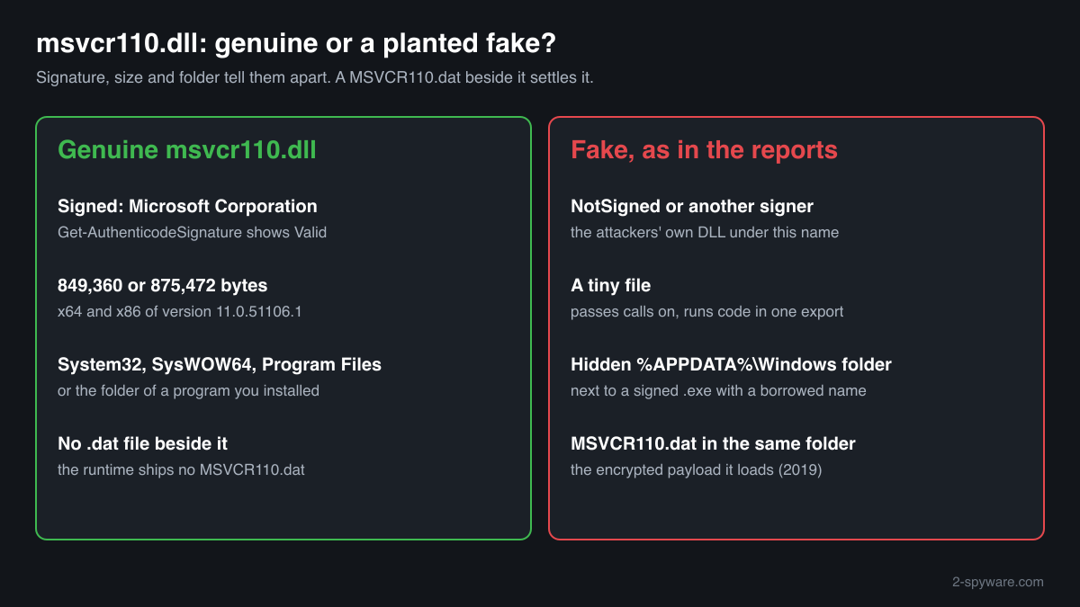Click the '2-spyware.com' site label
The height and width of the screenshot is (607, 1080).
pos(998,582)
